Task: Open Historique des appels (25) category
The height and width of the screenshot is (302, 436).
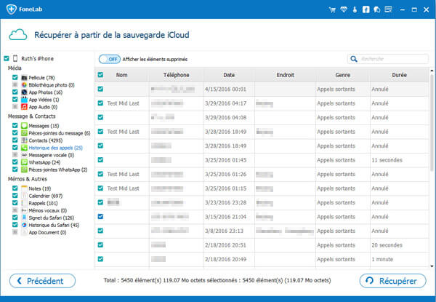Action: click(x=56, y=148)
